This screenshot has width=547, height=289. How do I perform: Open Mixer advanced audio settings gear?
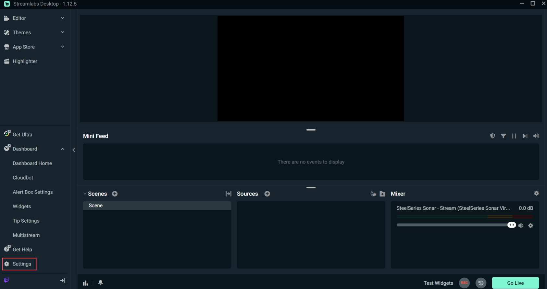tap(536, 193)
